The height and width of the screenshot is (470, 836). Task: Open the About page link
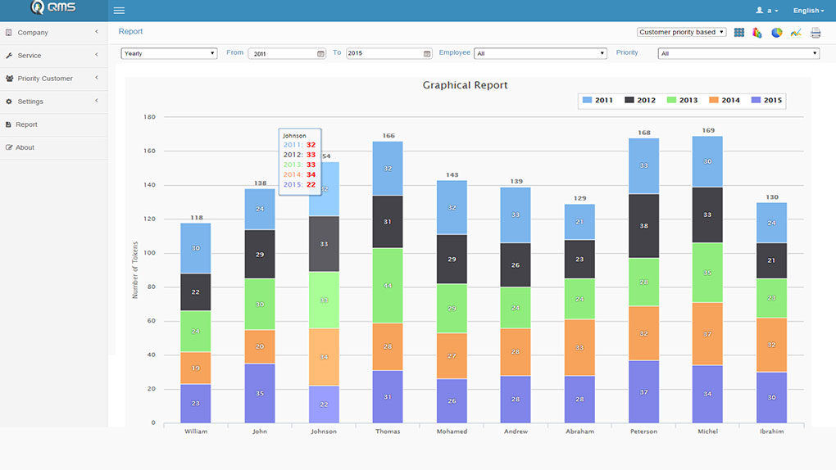(x=25, y=147)
